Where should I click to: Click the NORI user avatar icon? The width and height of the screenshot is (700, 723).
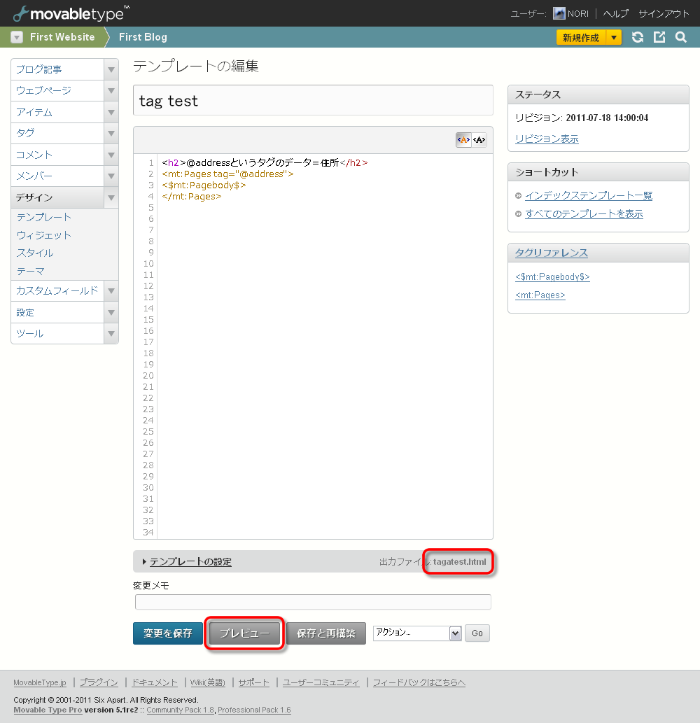[x=559, y=13]
